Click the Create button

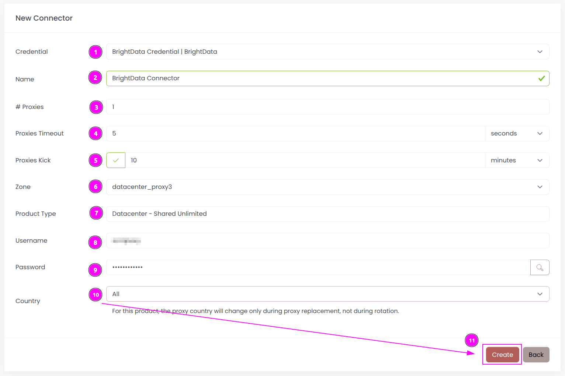coord(502,355)
